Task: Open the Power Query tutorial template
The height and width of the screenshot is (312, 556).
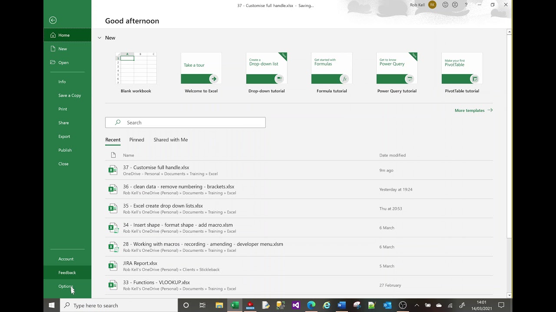Action: [x=397, y=73]
